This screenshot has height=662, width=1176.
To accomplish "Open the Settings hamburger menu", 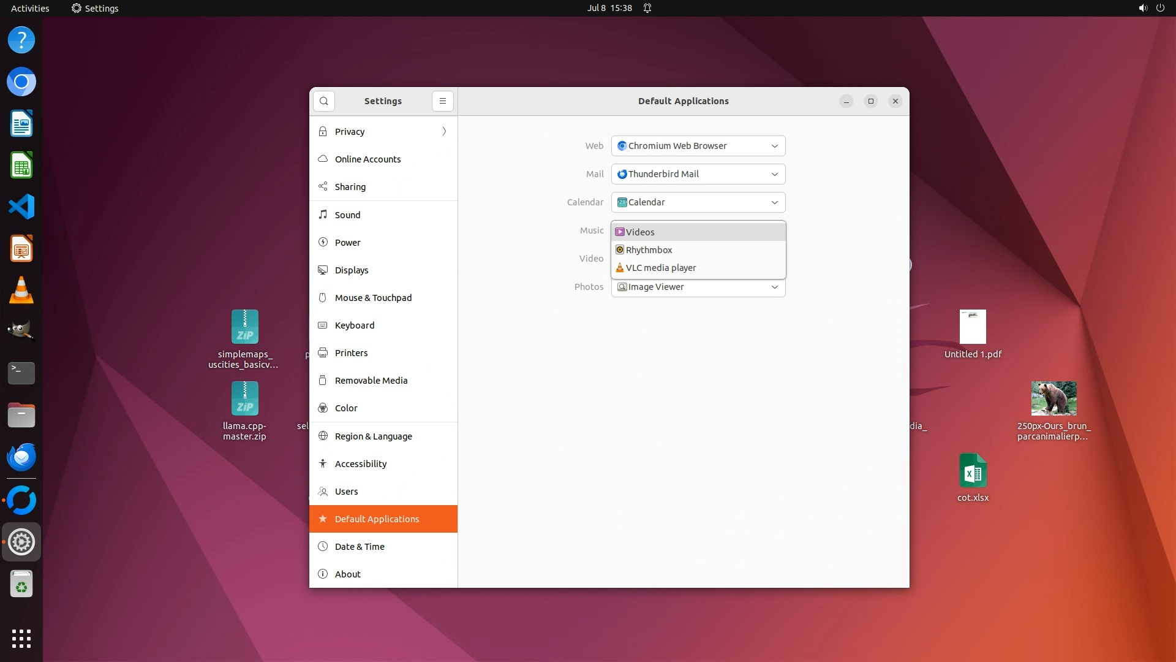I will point(442,101).
